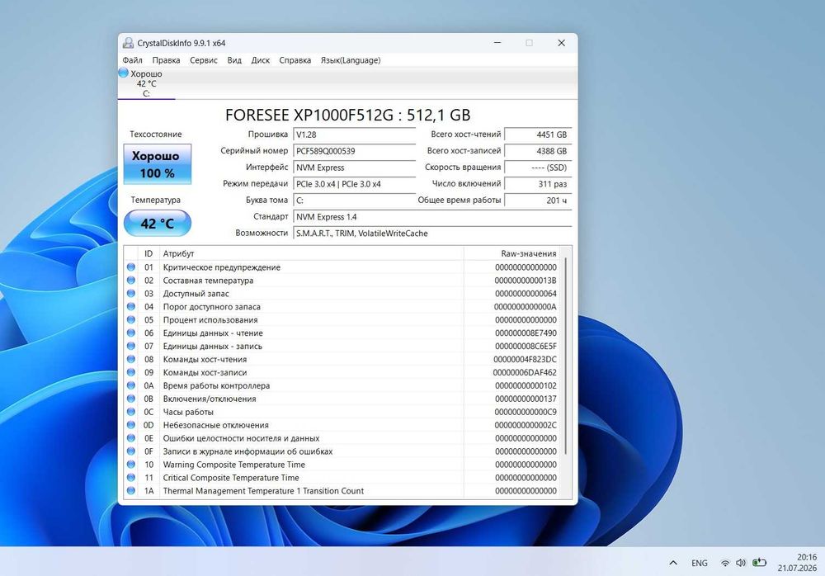Open the Вид menu
Screen dimensions: 825x576
(234, 60)
